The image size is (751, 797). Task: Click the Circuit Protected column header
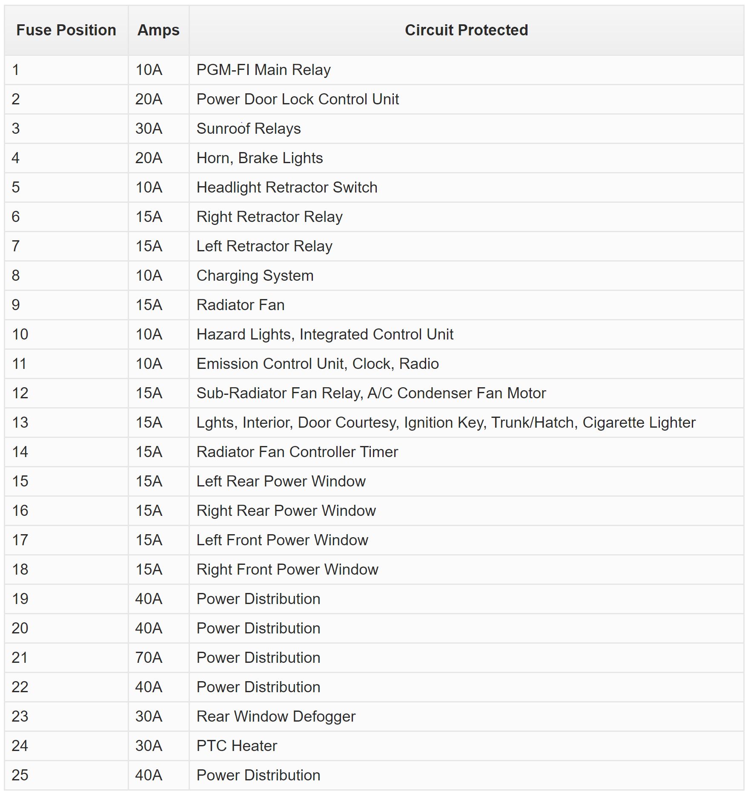pos(466,30)
